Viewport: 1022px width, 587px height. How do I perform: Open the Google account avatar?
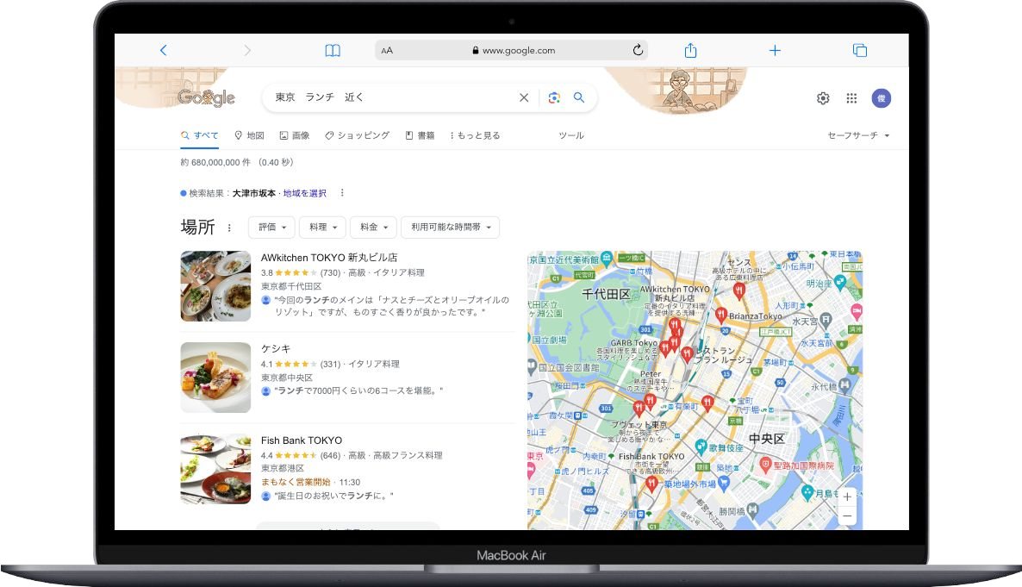pyautogui.click(x=882, y=98)
